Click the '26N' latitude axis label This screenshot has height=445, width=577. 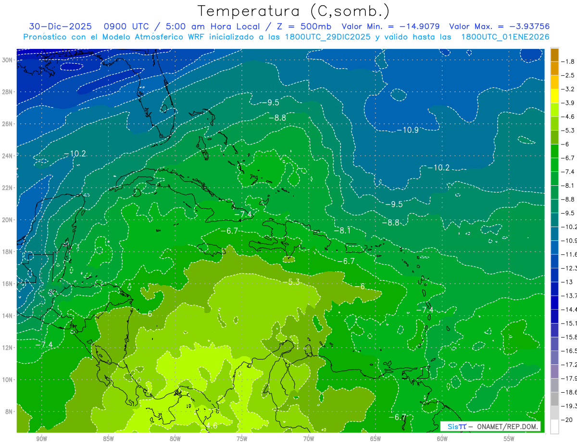click(x=8, y=124)
